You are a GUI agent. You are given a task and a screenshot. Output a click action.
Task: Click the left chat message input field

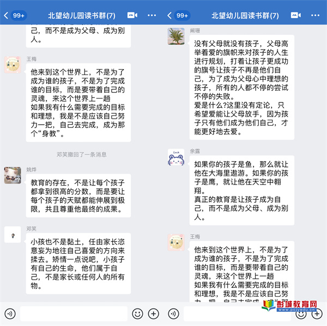[74, 313]
